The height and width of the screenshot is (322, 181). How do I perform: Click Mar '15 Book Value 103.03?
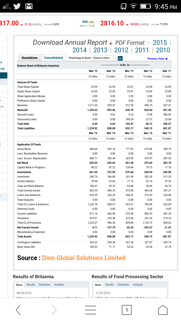[x=94, y=247]
